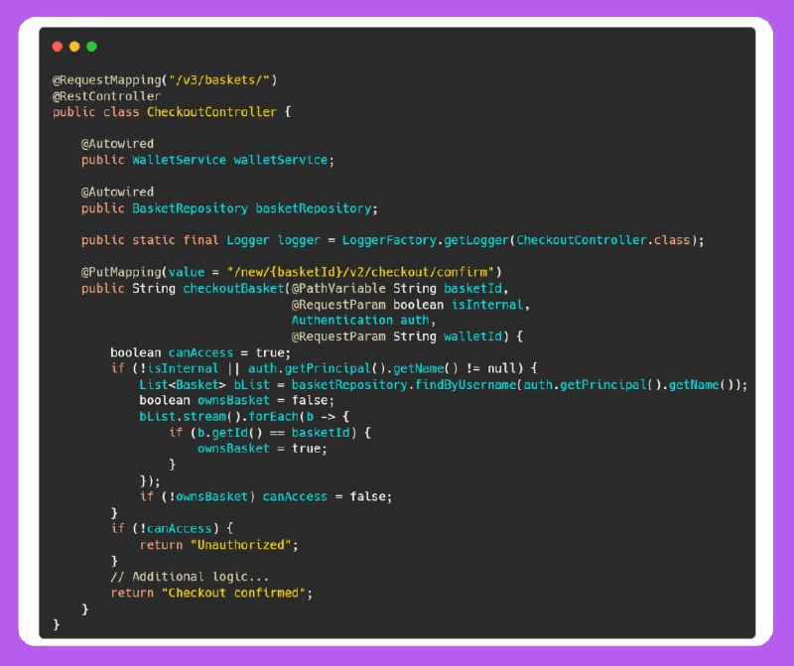Click the walletId parameter name

click(472, 336)
